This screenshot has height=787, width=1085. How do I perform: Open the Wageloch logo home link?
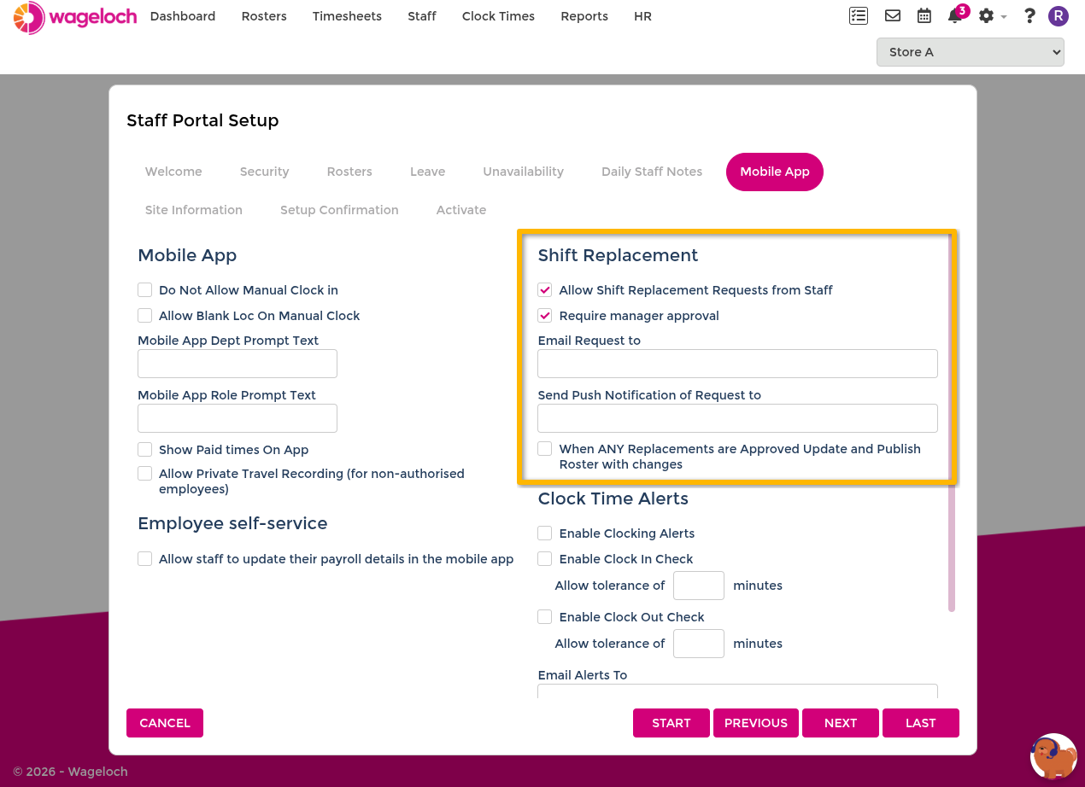point(75,17)
